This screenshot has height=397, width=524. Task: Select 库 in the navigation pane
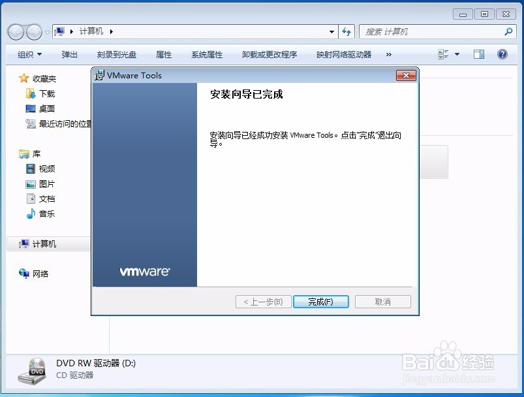(37, 154)
